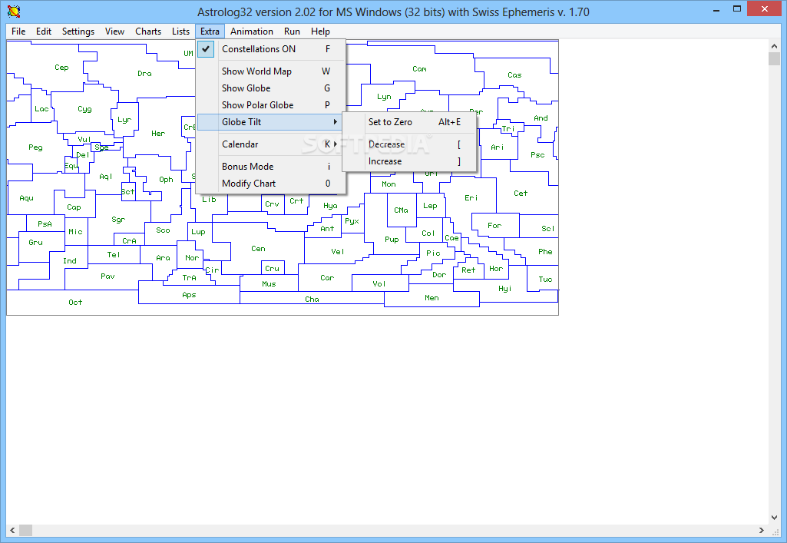This screenshot has width=787, height=543.
Task: Click the vertical scrollbar down arrow
Action: (774, 518)
